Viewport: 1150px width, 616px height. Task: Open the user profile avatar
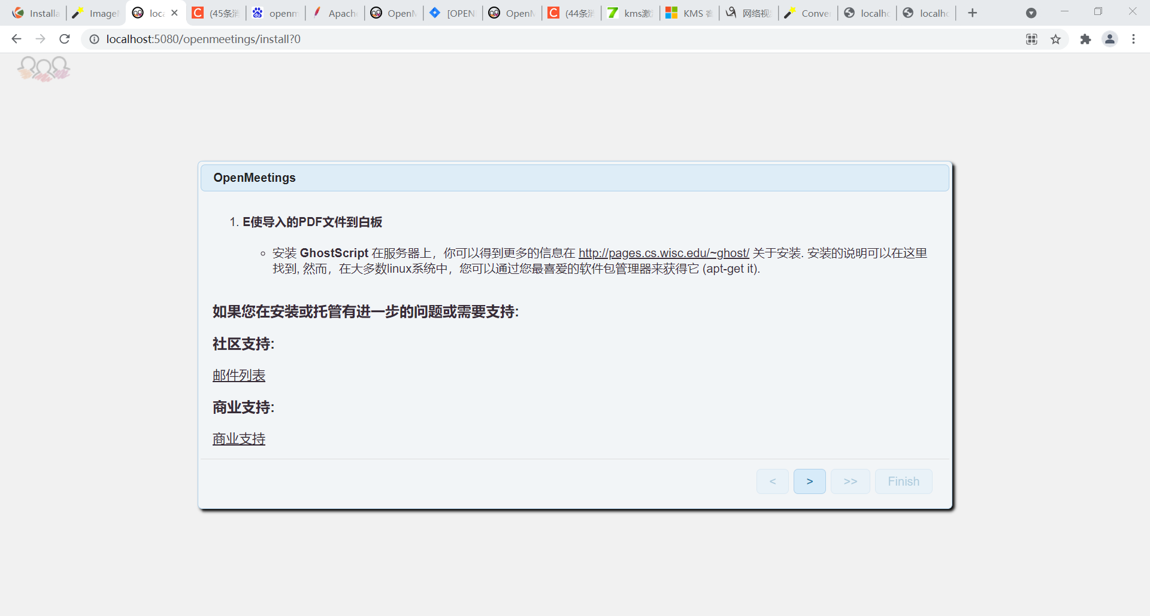tap(1110, 39)
